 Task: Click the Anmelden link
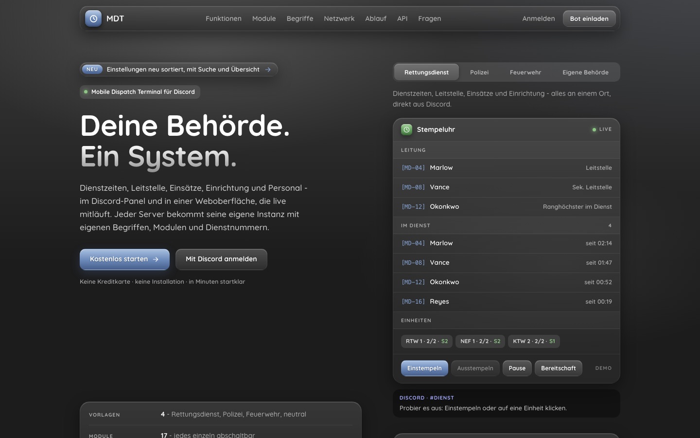point(539,18)
